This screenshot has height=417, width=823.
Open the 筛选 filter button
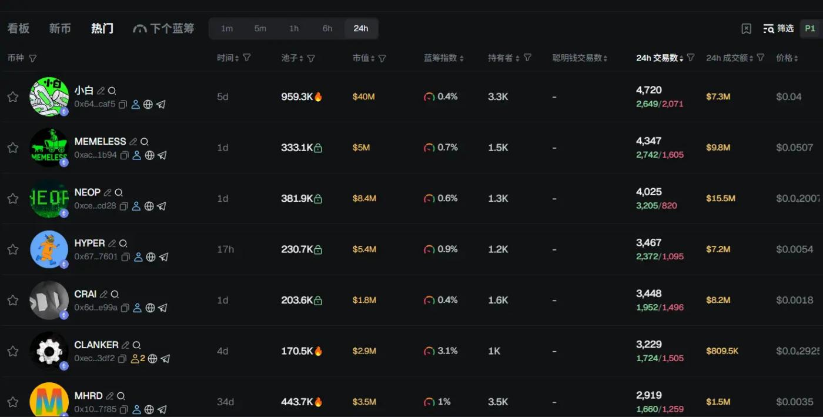778,28
